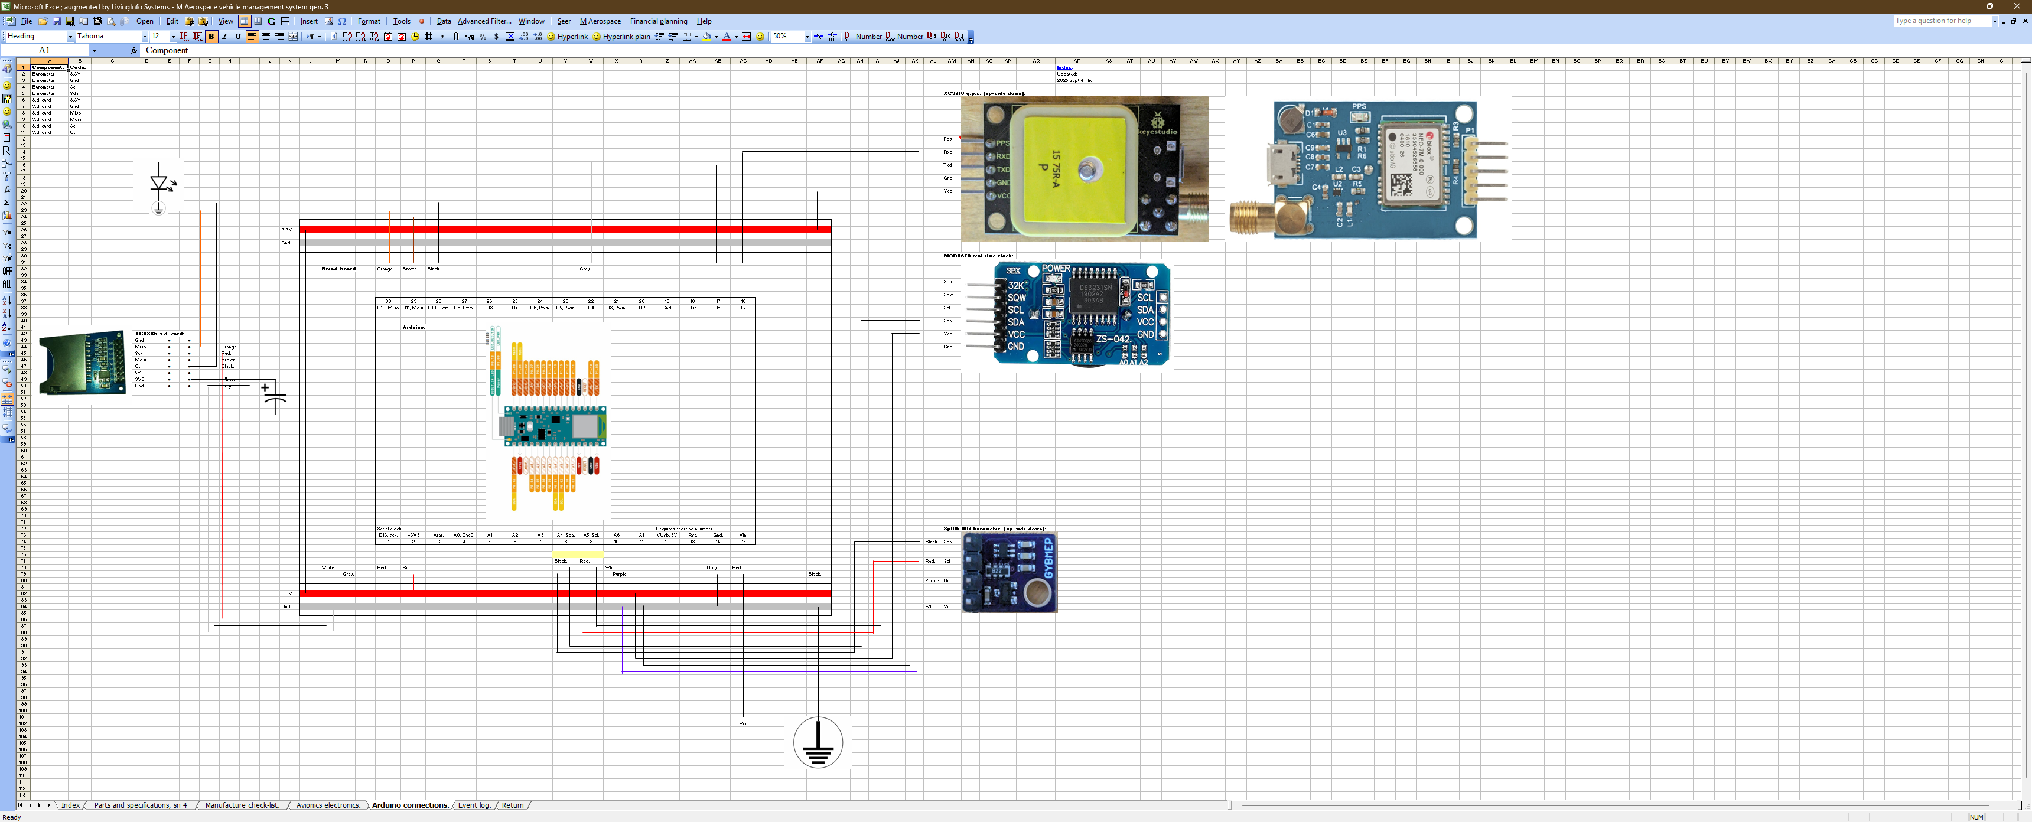Apply the yellow fill color swatch
The image size is (2032, 822).
706,36
